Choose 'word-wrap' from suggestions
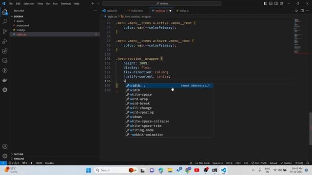 (169, 99)
